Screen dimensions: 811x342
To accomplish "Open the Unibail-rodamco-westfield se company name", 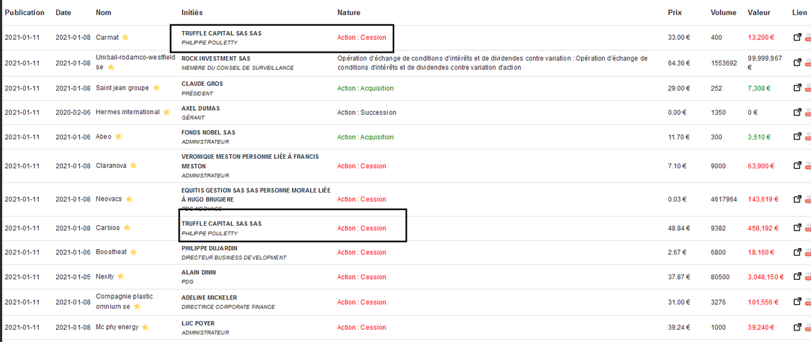I will [134, 63].
